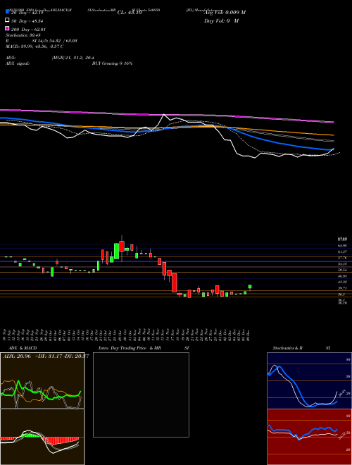Open the MACD histogram chart panel
Screen dimensions: 352x465
click(x=42, y=437)
